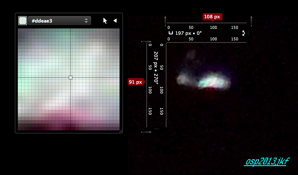Screen dimensions: 298x175
Task: Open the #ddeae3 color format dropdown
Action: coord(59,21)
